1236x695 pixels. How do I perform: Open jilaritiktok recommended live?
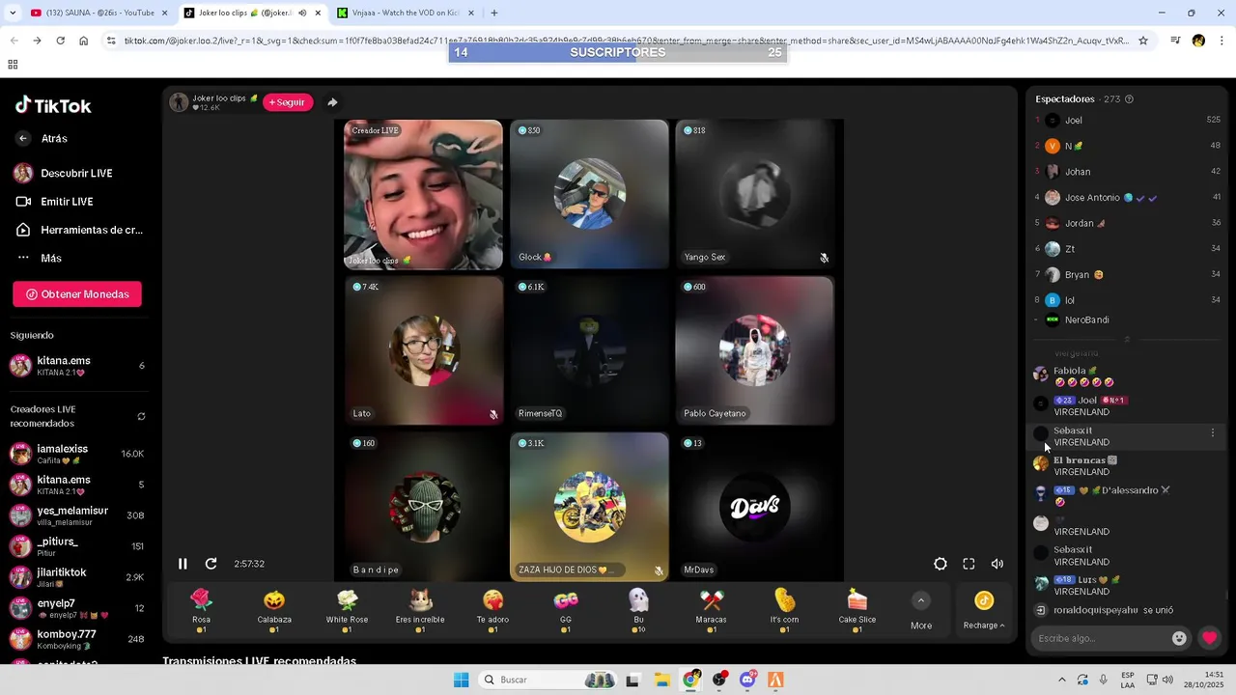(x=77, y=577)
